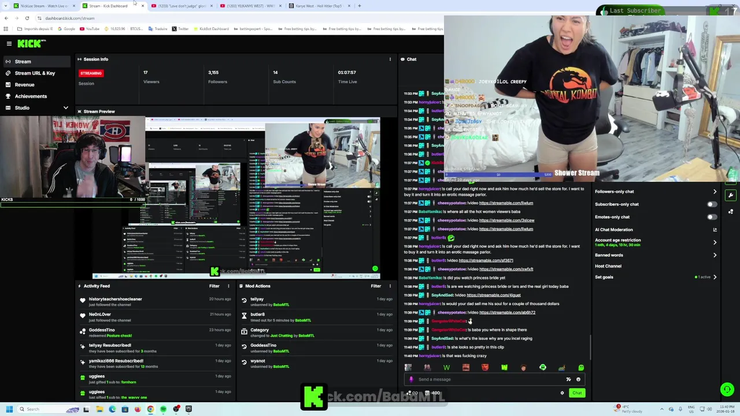Open the hamburger menu beside the Kick logo
The width and height of the screenshot is (740, 416).
click(9, 43)
